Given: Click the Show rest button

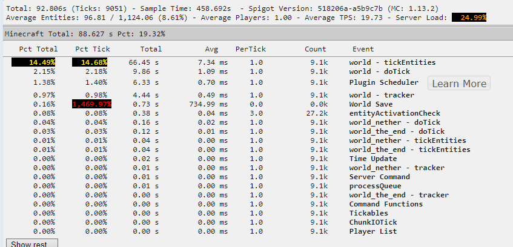Looking at the screenshot, I should click(x=31, y=243).
